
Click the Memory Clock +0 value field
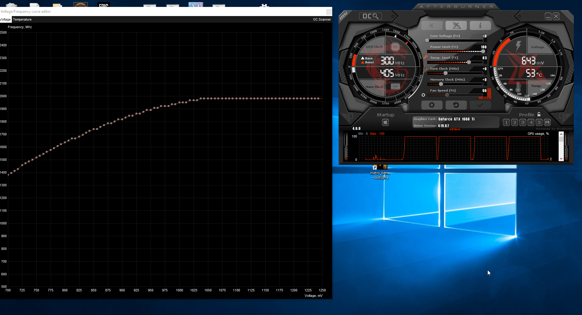484,80
